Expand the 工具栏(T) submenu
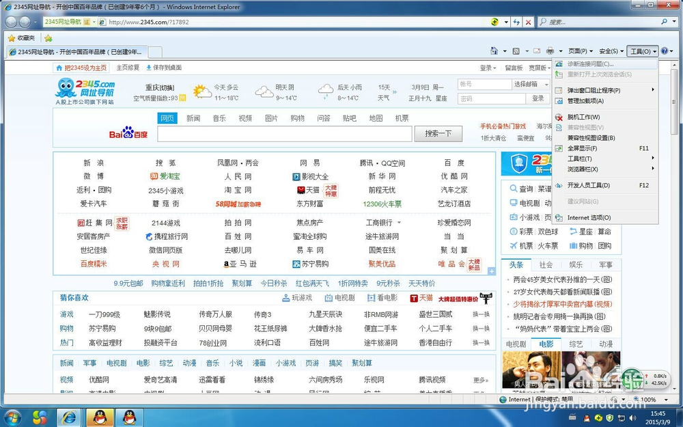This screenshot has height=427, width=683. [605, 159]
